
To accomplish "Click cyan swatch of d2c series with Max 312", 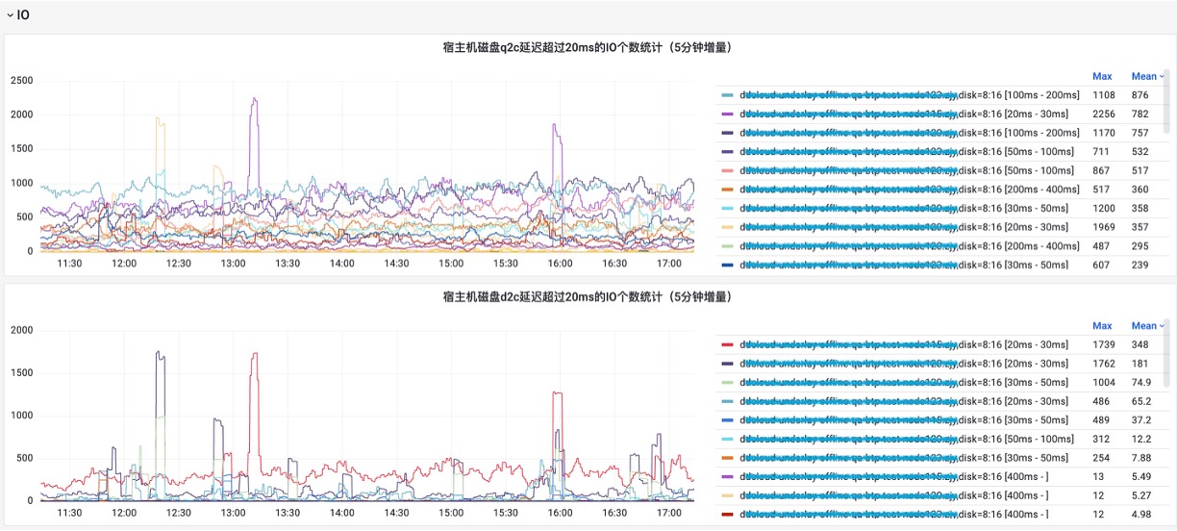I will pos(727,440).
